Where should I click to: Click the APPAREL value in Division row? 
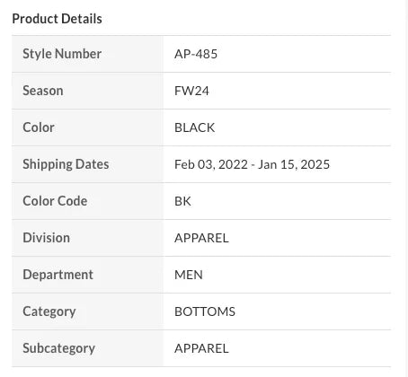[x=201, y=238]
